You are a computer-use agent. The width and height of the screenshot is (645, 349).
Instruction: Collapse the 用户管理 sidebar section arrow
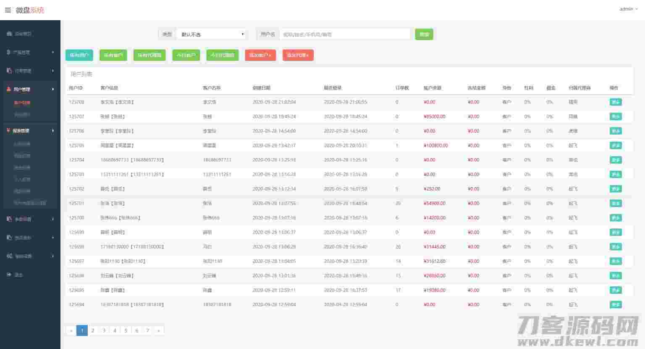coord(53,89)
